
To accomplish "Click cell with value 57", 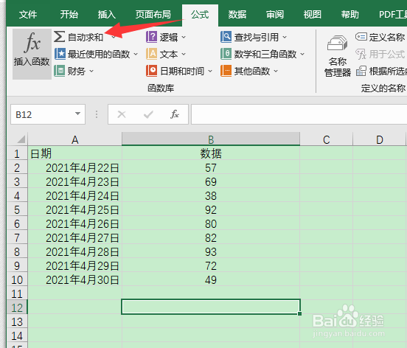I will pos(211,167).
